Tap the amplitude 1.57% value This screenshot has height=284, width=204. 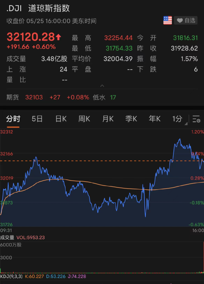click(x=189, y=59)
